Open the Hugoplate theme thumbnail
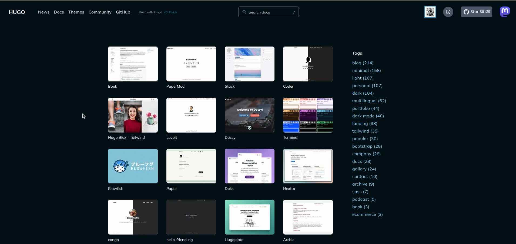The width and height of the screenshot is (516, 244). (250, 217)
